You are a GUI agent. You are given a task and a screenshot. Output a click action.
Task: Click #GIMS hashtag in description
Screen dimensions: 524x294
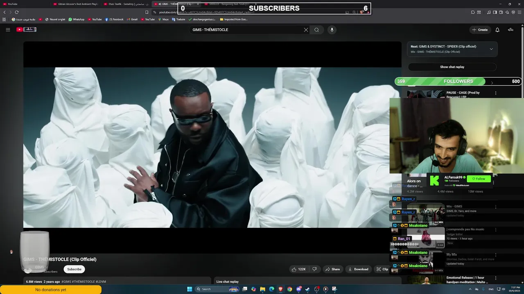tap(66, 282)
